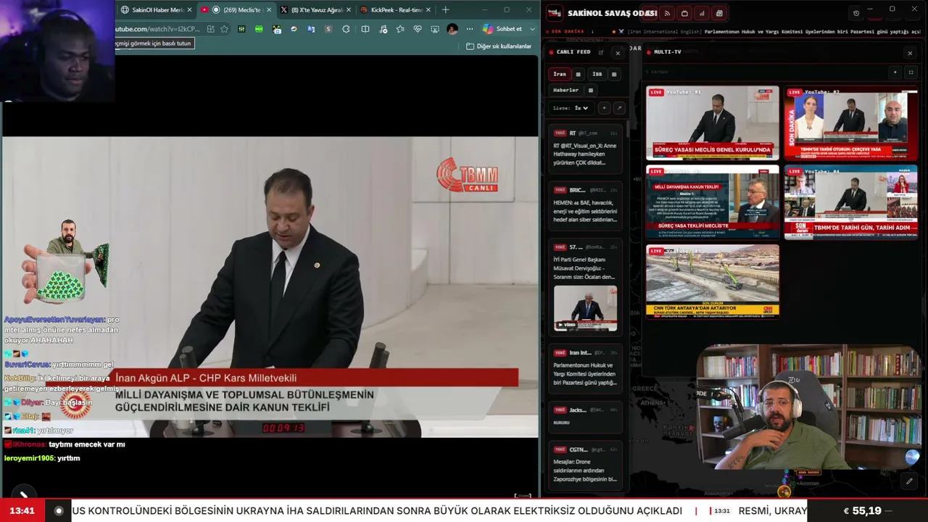The width and height of the screenshot is (928, 522).
Task: Select the İBB feed tab
Action: tap(597, 74)
